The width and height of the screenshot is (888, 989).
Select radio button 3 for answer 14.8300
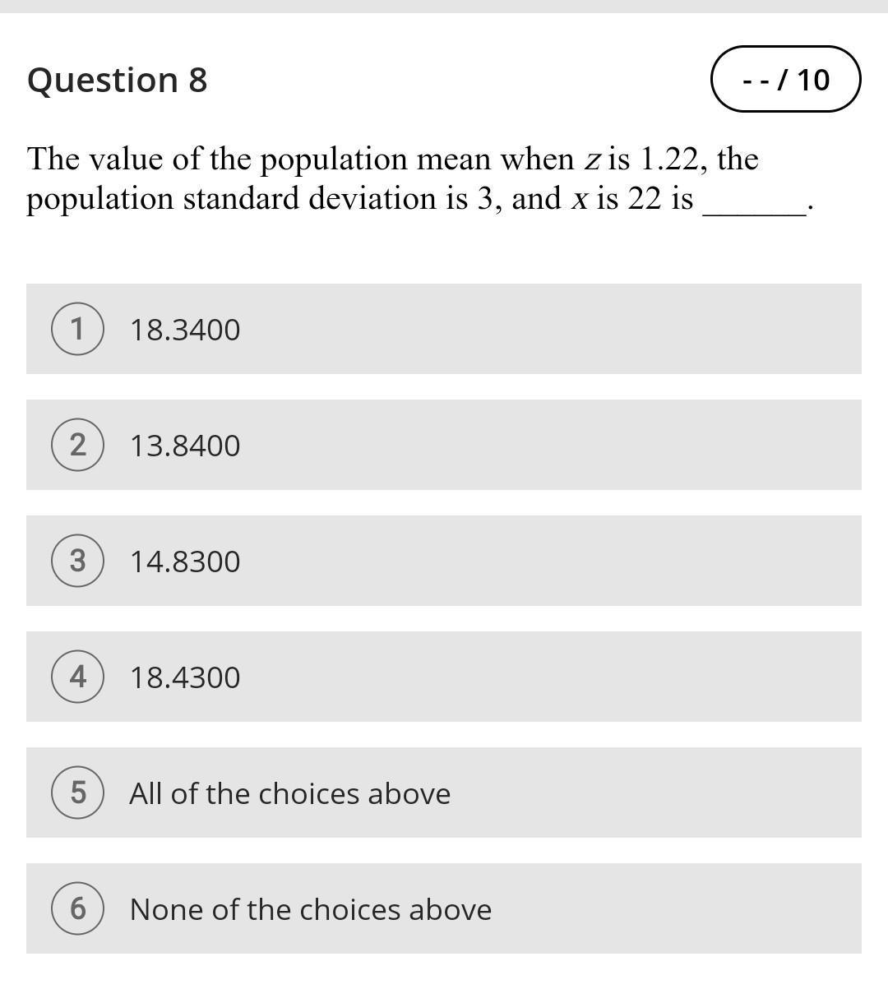pos(78,561)
